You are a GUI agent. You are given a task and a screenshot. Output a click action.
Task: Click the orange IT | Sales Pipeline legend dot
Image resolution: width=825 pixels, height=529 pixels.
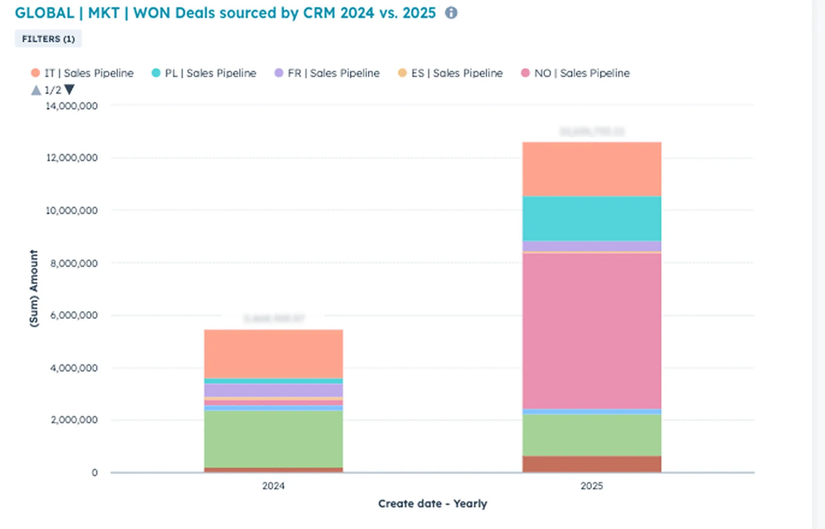(36, 73)
